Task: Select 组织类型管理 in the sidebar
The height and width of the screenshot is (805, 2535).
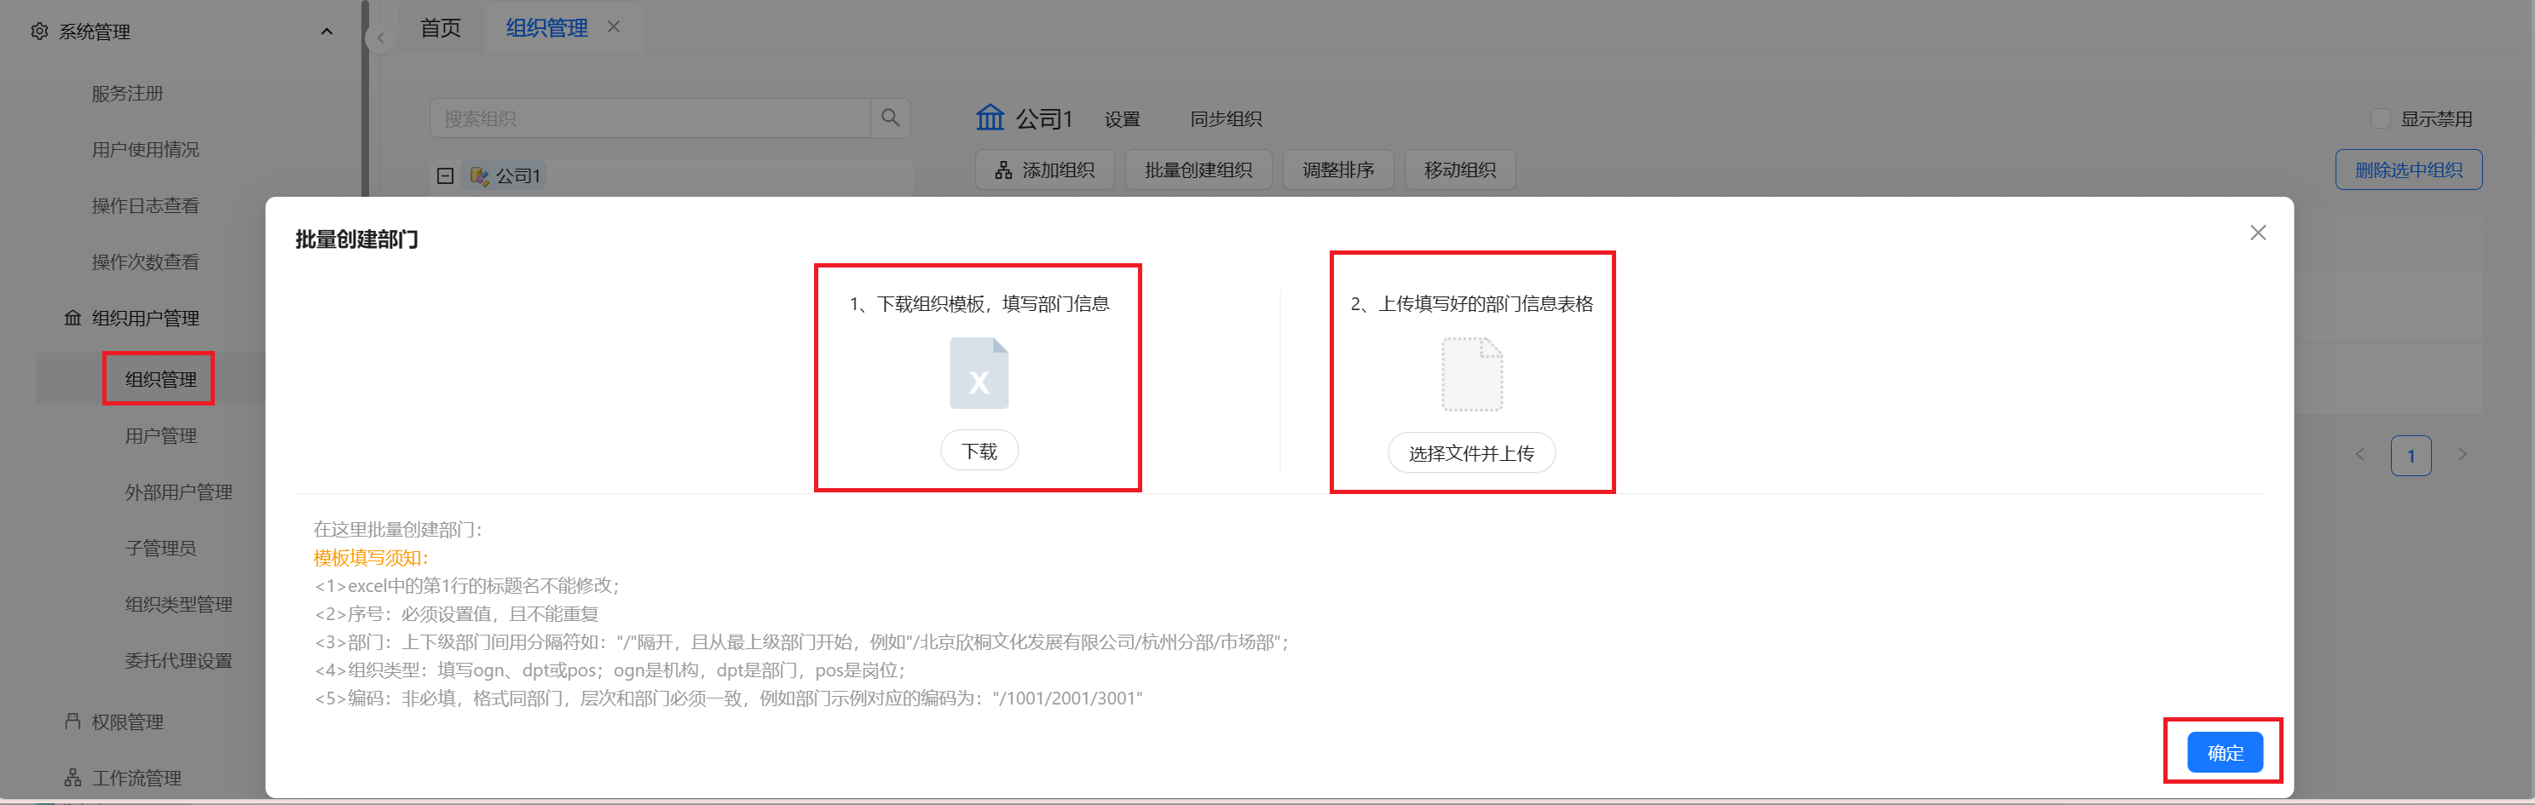Action: click(x=178, y=603)
